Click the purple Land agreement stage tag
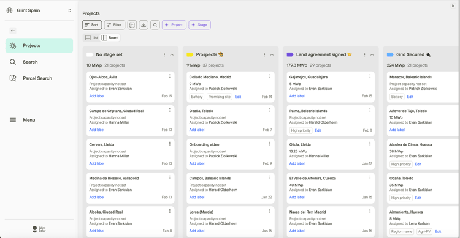Screen dimensions: 460x238 (290, 54)
